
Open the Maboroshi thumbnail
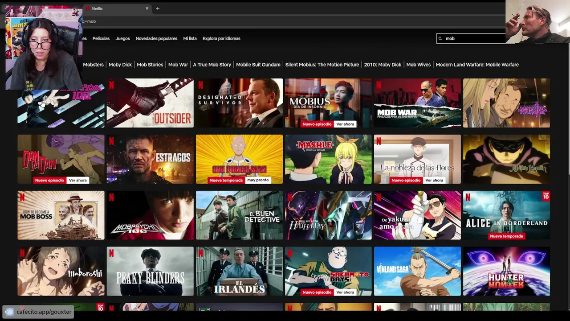point(61,272)
